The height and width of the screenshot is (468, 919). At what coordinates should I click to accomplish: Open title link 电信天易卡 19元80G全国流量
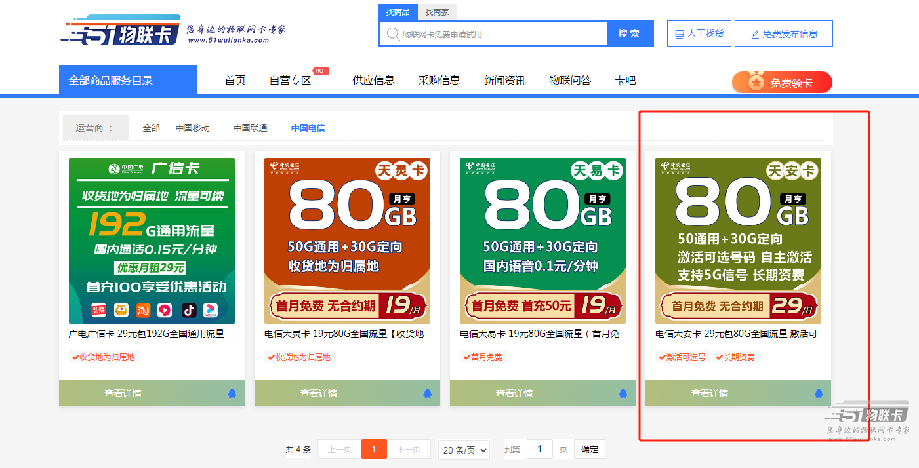pos(540,334)
